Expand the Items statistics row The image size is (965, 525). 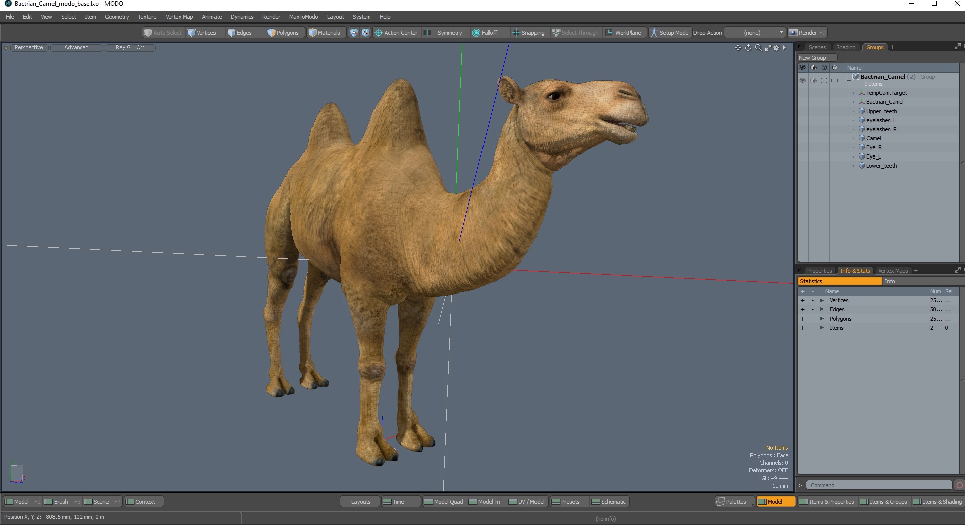[x=822, y=328]
